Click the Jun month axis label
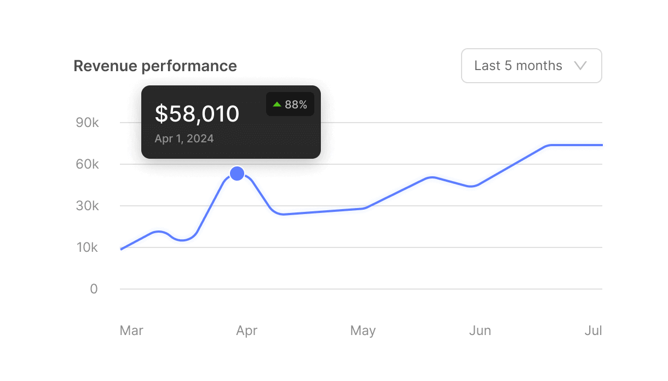The width and height of the screenshot is (668, 381). point(480,331)
